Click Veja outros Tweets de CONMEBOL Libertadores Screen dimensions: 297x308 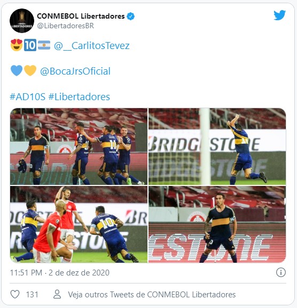[152, 295]
